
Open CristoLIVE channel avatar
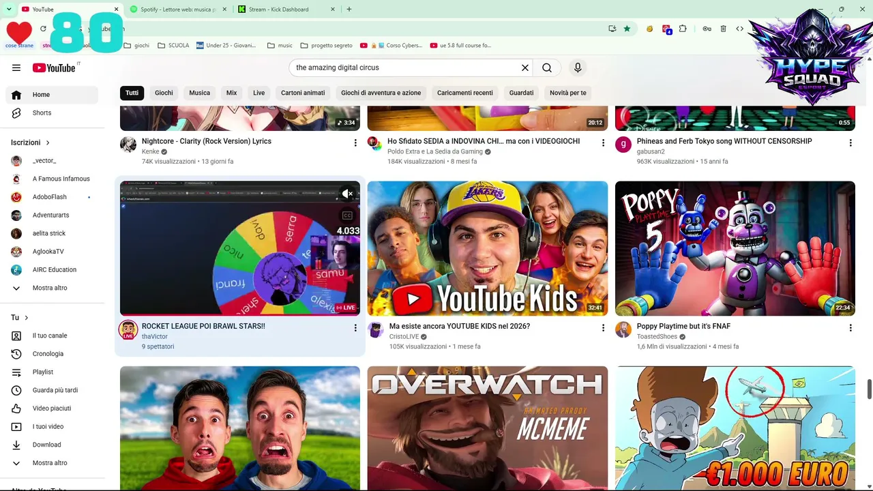[x=376, y=330]
